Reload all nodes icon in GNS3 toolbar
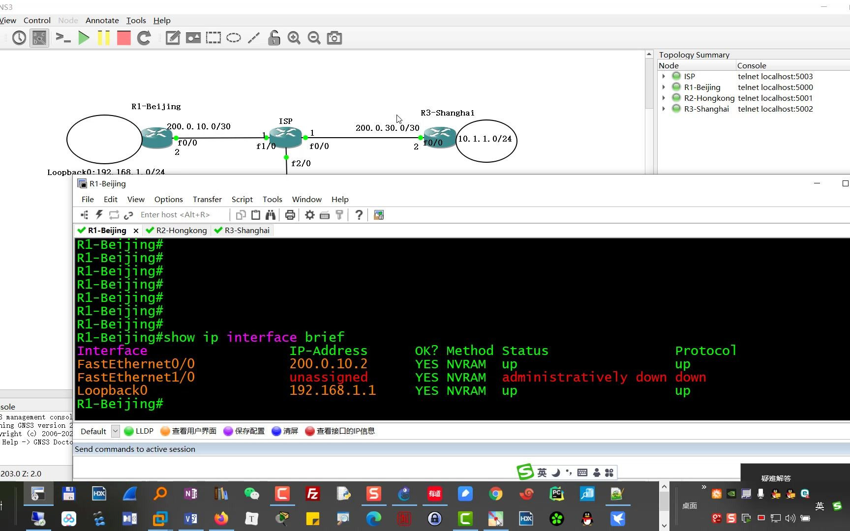This screenshot has height=531, width=850. coord(144,38)
